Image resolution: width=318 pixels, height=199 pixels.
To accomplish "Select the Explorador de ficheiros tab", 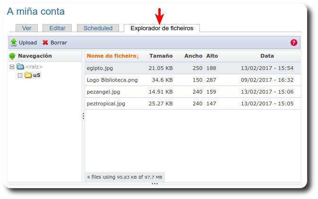I will point(162,28).
